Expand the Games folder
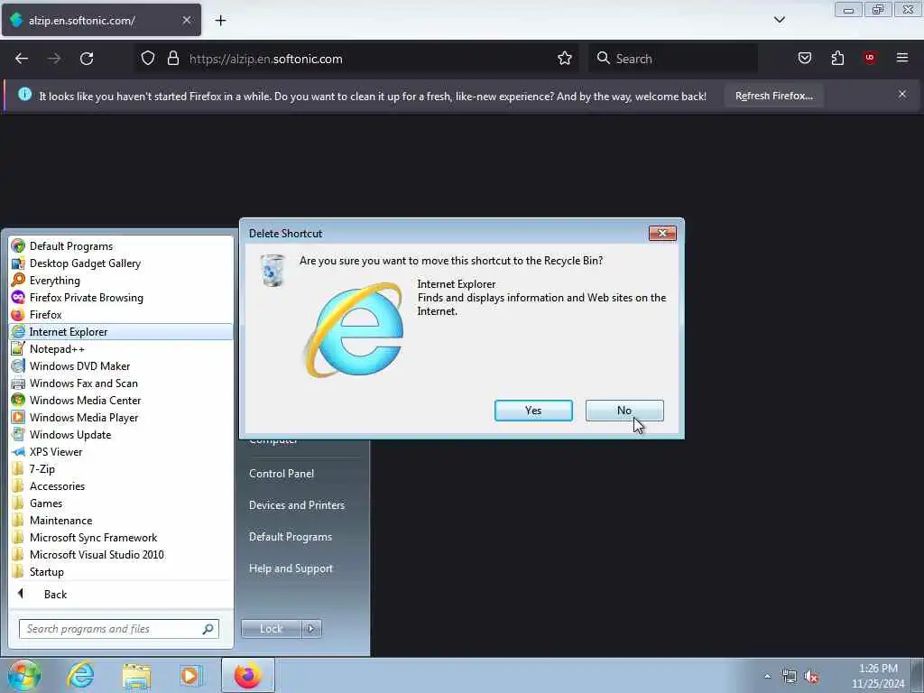This screenshot has width=924, height=693. [121, 504]
